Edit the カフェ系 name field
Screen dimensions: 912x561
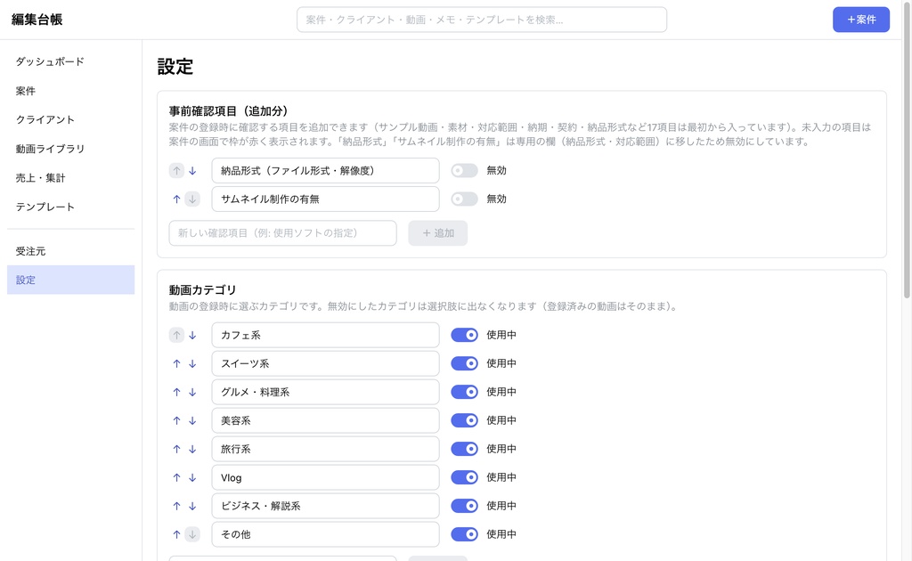(x=325, y=335)
